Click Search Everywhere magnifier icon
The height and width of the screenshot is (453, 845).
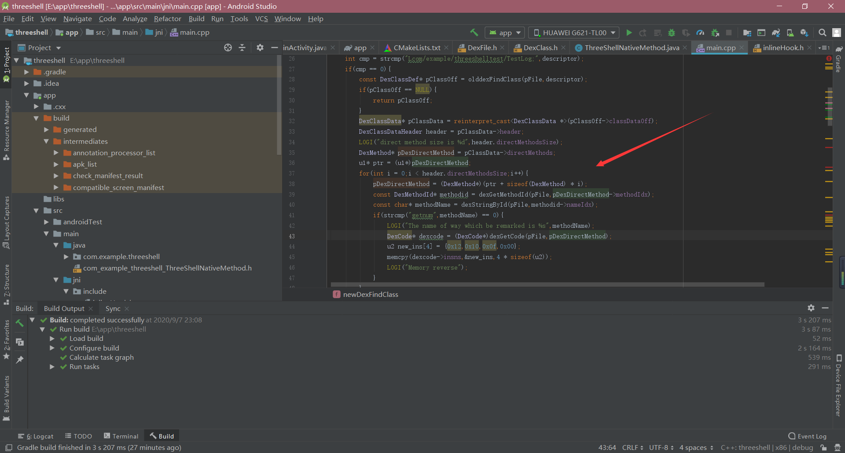click(822, 33)
